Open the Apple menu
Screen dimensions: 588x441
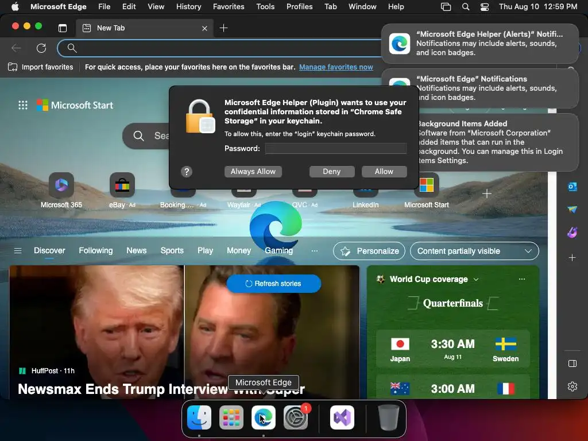[15, 6]
